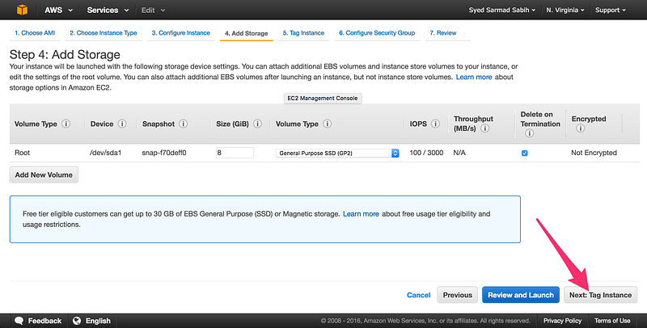The image size is (647, 328).
Task: Toggle Delete on Termination checkbox for Root
Action: pyautogui.click(x=524, y=153)
